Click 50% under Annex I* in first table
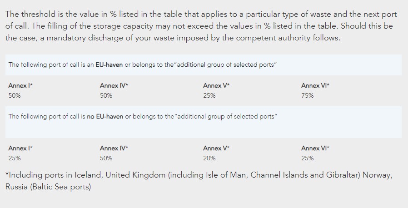The image size is (408, 208). click(x=14, y=96)
